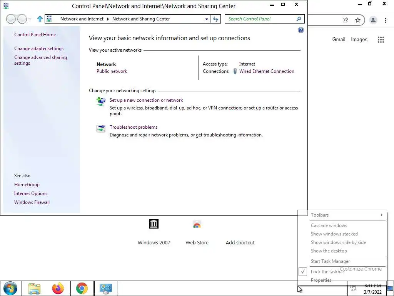This screenshot has width=394, height=296.
Task: Click Network and Internet breadcrumb
Action: pos(82,19)
